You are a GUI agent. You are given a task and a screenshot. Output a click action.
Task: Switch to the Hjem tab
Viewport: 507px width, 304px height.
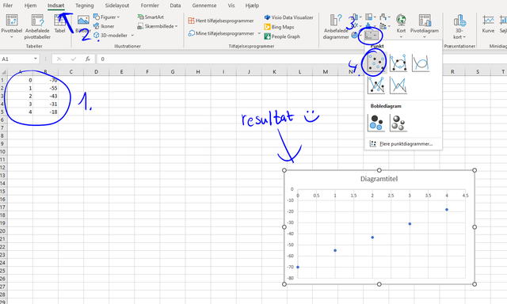pos(30,6)
